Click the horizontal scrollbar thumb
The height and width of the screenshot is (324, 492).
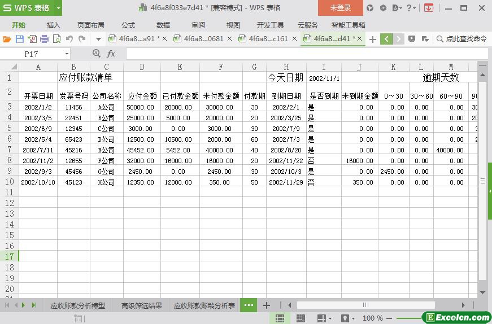[x=365, y=305]
